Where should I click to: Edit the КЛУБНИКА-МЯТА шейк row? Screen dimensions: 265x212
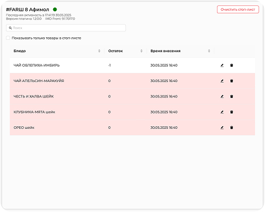(x=222, y=112)
